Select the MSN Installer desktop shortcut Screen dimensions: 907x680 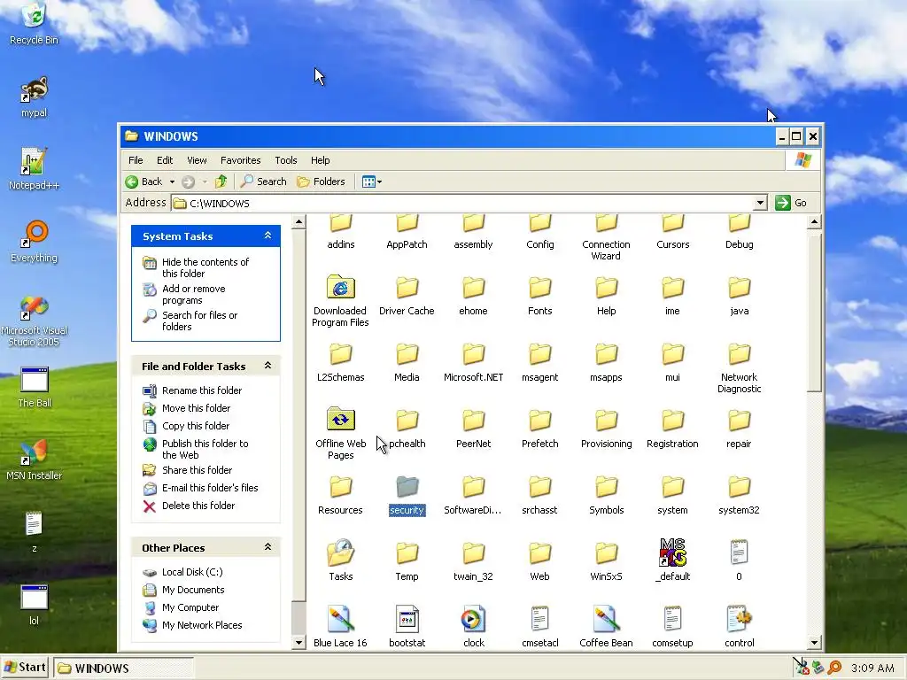coord(35,460)
